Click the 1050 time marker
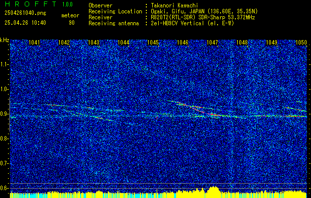 301,42
